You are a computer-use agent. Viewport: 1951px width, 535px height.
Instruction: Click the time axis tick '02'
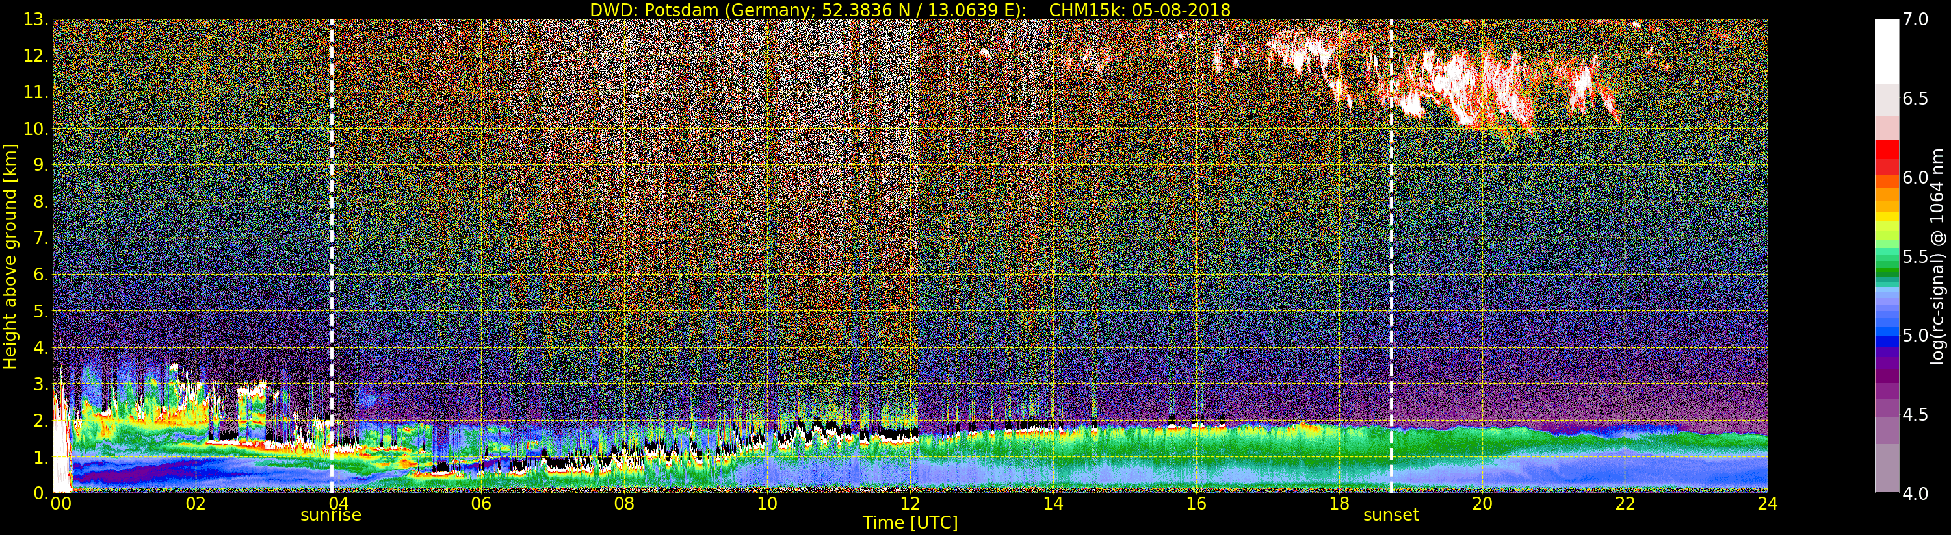pos(196,503)
